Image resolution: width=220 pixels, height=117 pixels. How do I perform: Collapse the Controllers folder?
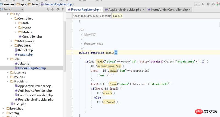(x=12, y=19)
